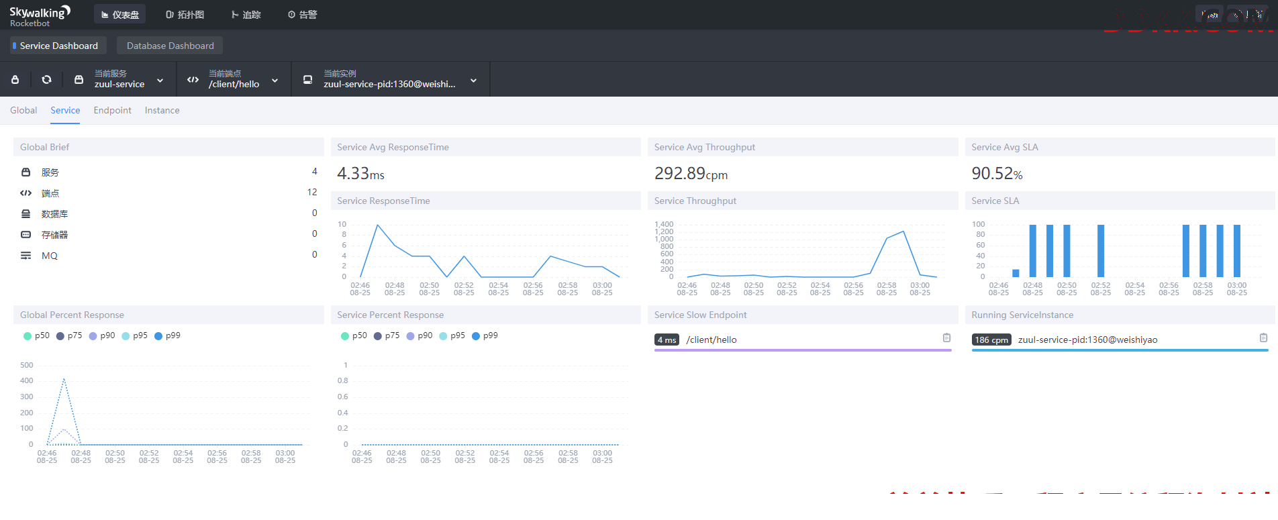Toggle p75 legend in Global Percent Response
Image resolution: width=1278 pixels, height=520 pixels.
[69, 335]
